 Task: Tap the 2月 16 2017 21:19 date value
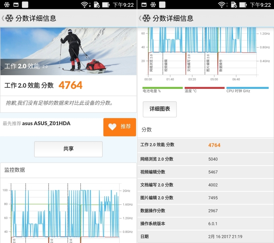(225, 237)
